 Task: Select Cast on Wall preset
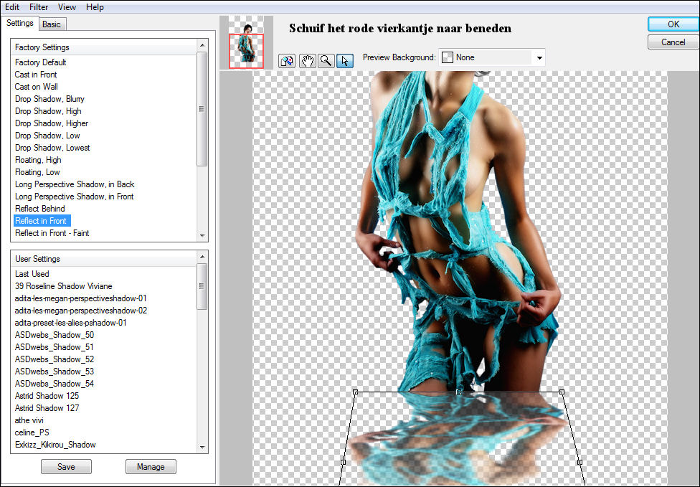tap(36, 87)
